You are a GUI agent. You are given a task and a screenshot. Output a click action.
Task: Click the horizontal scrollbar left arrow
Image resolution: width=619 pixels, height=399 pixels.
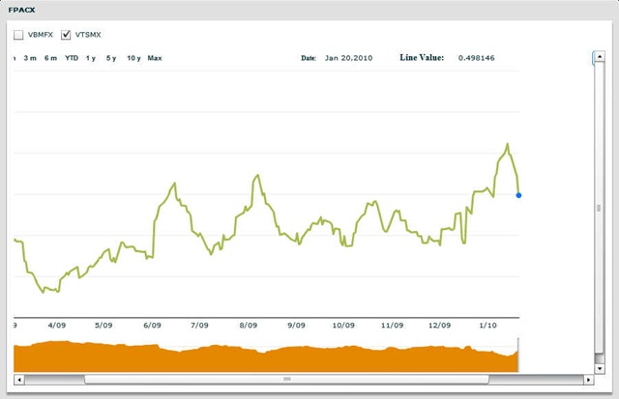click(x=19, y=380)
